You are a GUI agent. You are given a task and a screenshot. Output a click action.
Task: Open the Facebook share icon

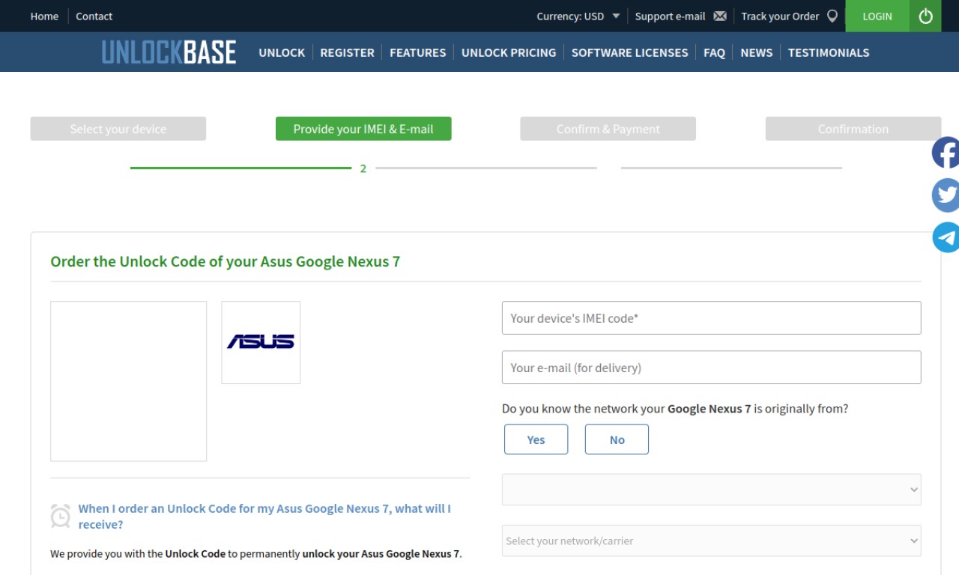pos(946,153)
